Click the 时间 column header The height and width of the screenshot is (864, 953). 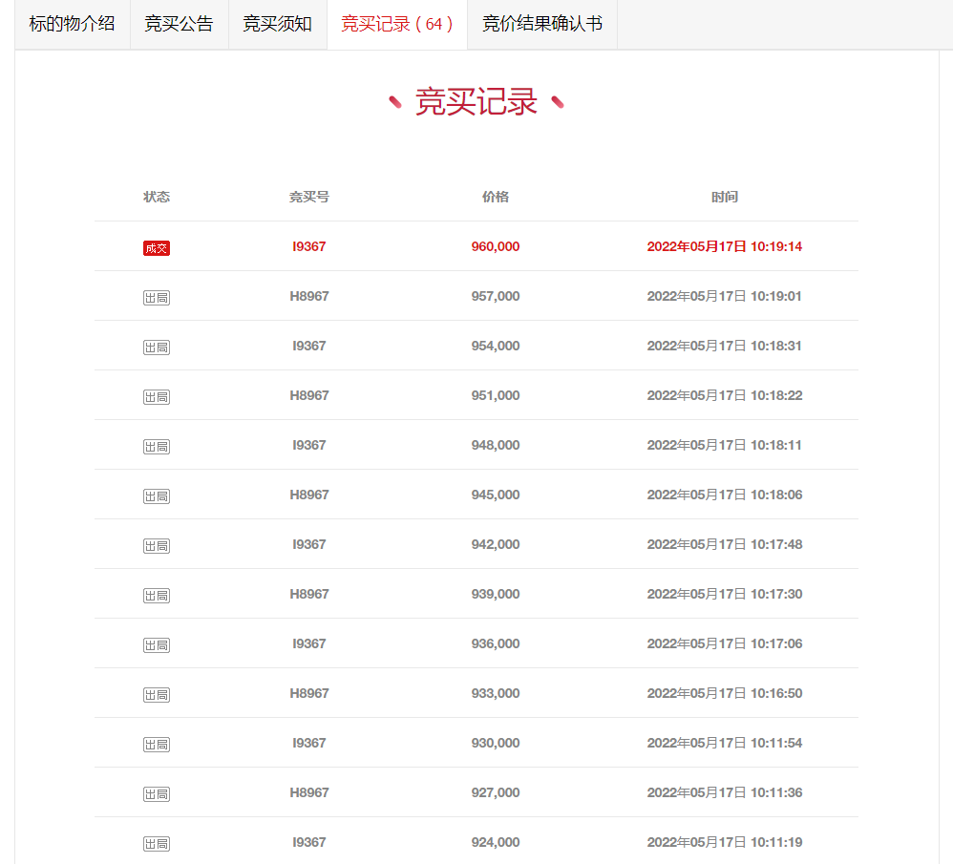[725, 197]
